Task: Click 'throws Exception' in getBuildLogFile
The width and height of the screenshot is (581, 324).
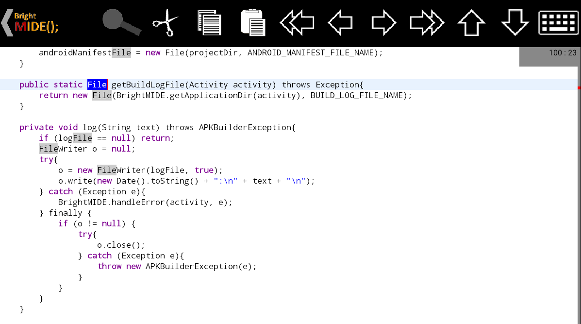Action: point(320,85)
